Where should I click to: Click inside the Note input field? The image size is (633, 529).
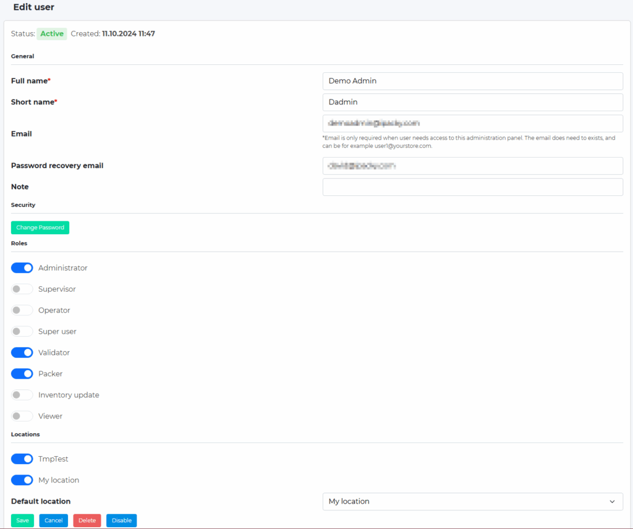472,187
